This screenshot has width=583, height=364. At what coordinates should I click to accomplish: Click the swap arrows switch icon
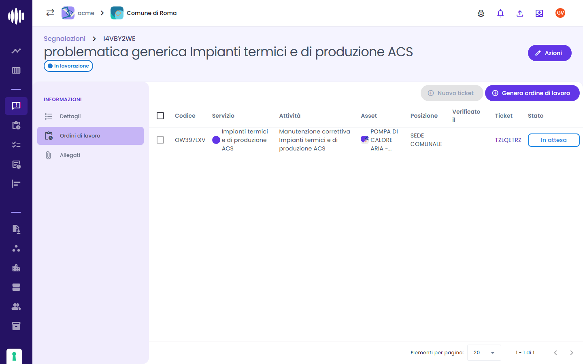tap(50, 13)
